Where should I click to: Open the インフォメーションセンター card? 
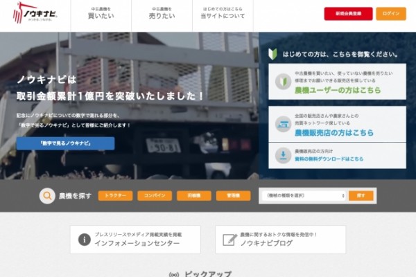pos(135,240)
